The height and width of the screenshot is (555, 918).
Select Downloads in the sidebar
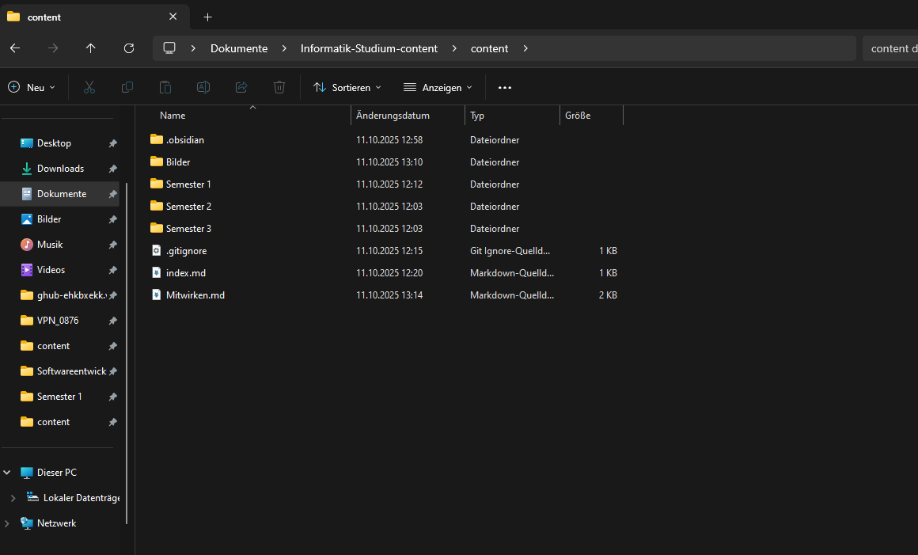click(x=60, y=169)
